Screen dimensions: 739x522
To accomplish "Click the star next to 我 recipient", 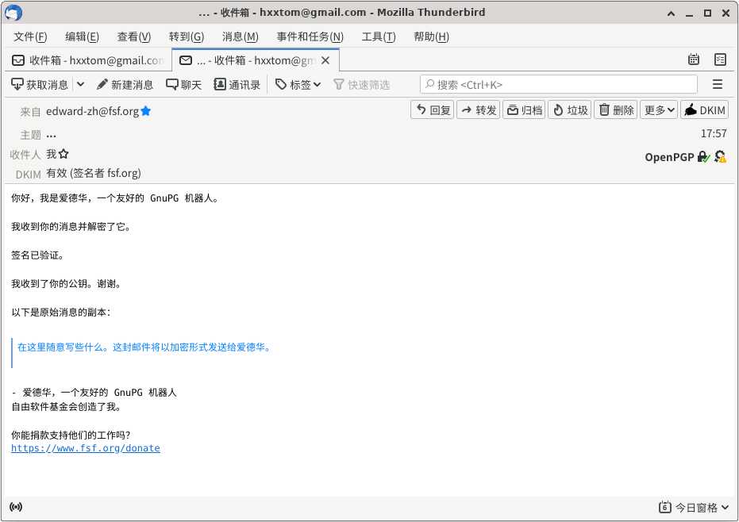I will (64, 154).
